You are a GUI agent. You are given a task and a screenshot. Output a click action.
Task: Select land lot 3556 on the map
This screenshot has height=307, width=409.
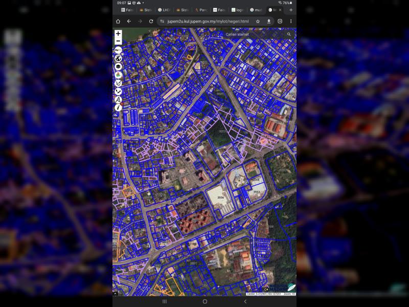coord(220,198)
